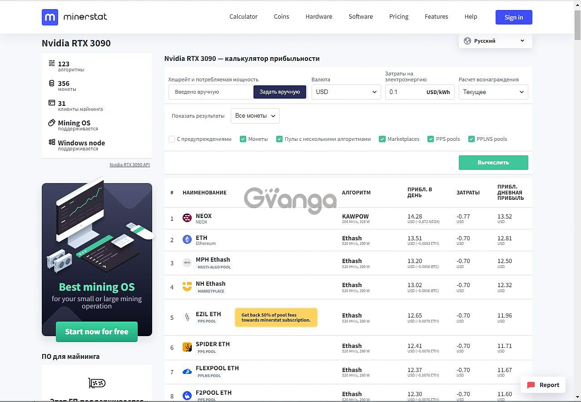This screenshot has height=402, width=581.
Task: Open the Calculator menu item
Action: (243, 17)
